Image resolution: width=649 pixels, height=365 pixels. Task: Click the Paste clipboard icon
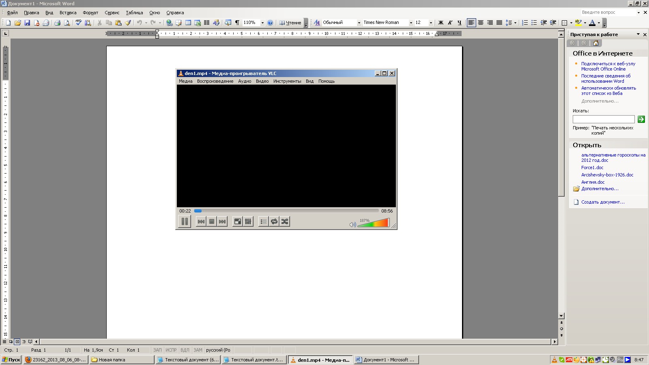[118, 23]
